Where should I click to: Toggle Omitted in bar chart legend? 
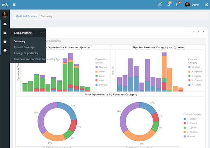point(194,67)
